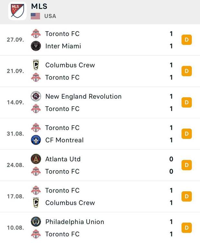Click the draw badge for 27.09 match
200x243 pixels.
tap(186, 40)
